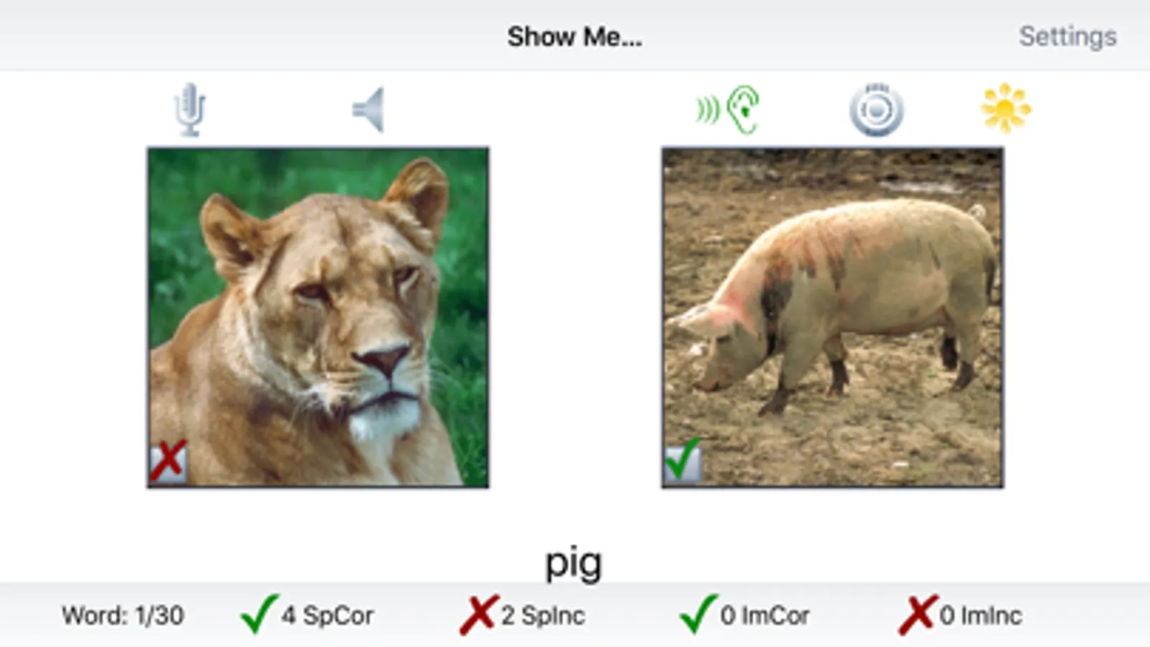The width and height of the screenshot is (1150, 647).
Task: Play the word with the speaker icon
Action: (369, 109)
